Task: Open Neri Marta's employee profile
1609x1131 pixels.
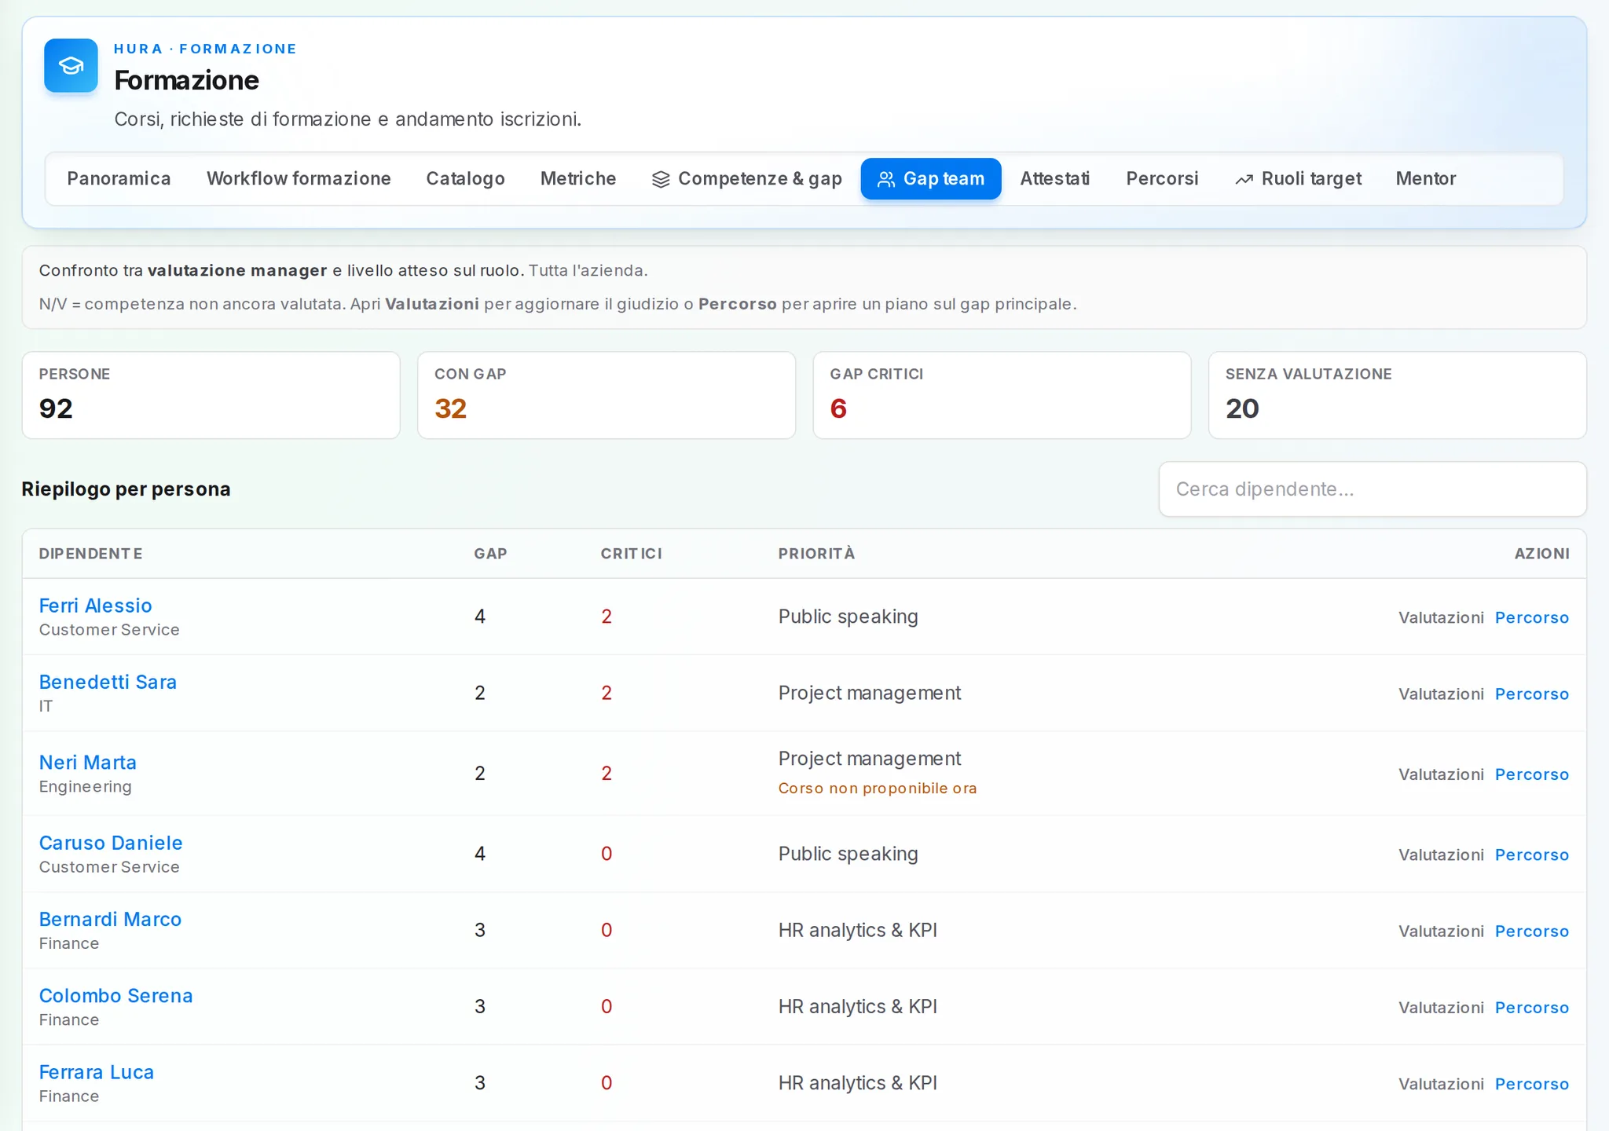Action: pos(88,763)
